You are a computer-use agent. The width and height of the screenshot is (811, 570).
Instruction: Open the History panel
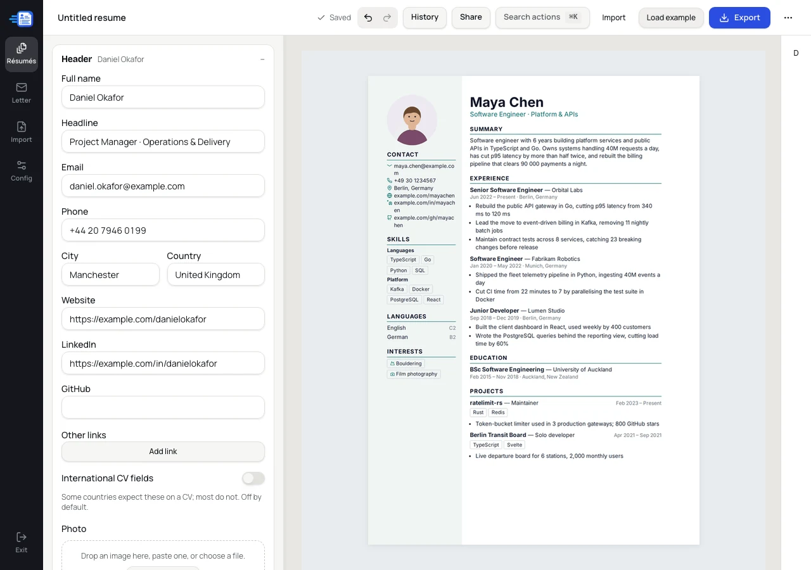(425, 18)
